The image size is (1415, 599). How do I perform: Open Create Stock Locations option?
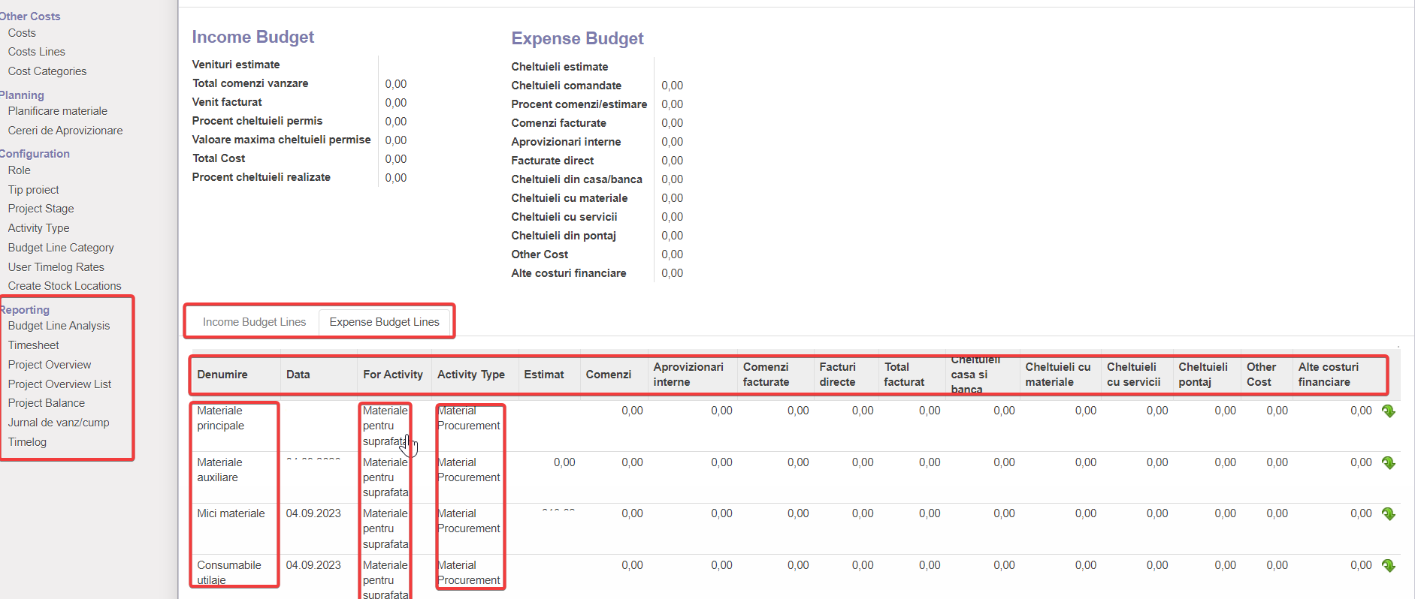[x=64, y=286]
